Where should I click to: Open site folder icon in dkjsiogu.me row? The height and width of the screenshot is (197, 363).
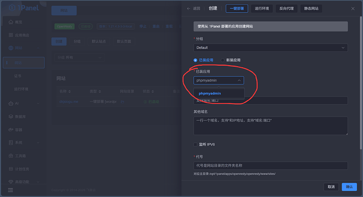[x=122, y=102]
